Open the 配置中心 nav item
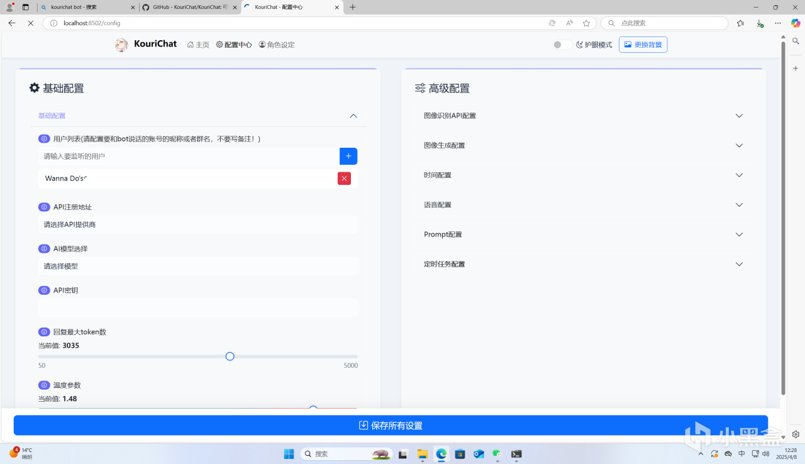805x464 pixels. (x=234, y=45)
